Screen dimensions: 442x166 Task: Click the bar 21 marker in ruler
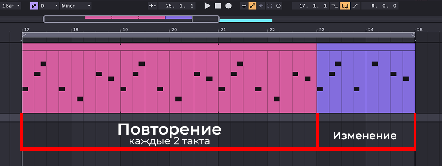[223, 30]
